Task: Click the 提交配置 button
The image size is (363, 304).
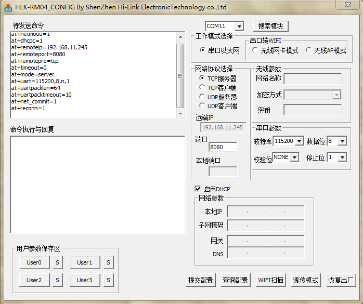Action: coord(201,280)
